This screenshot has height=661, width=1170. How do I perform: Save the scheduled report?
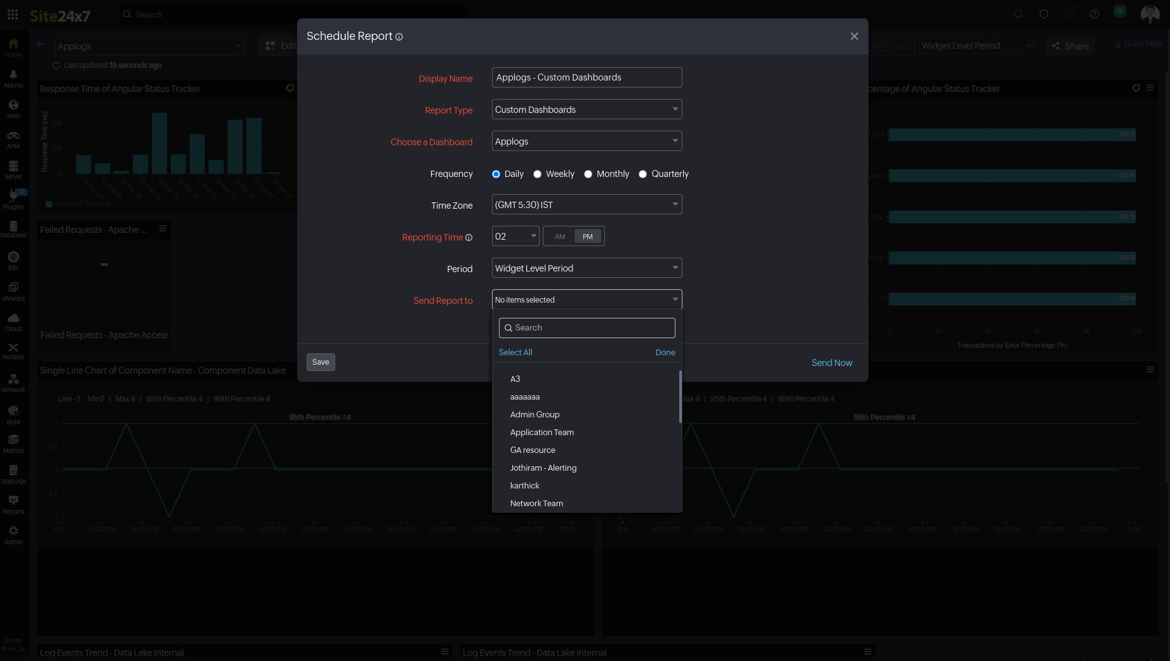[x=321, y=362]
